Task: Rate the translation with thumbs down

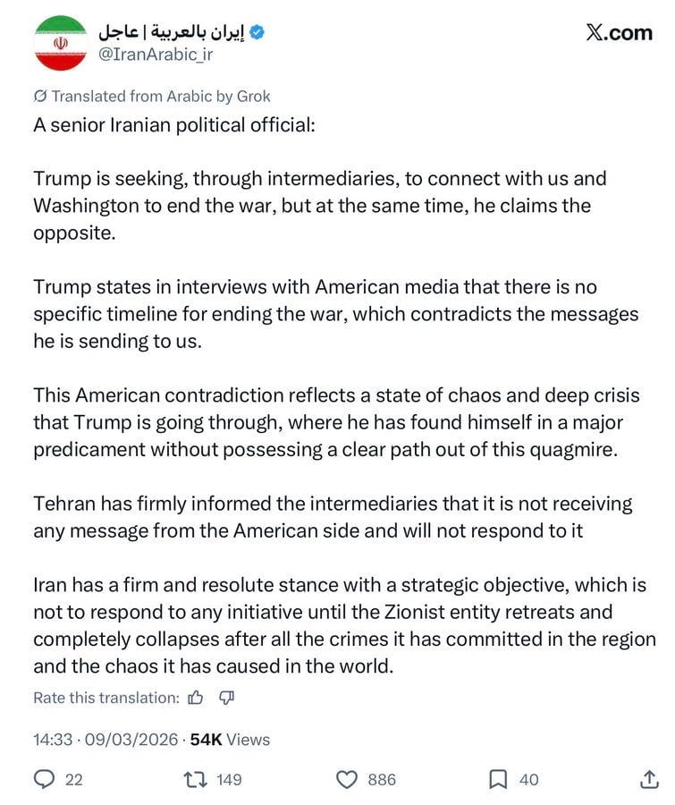Action: (226, 698)
